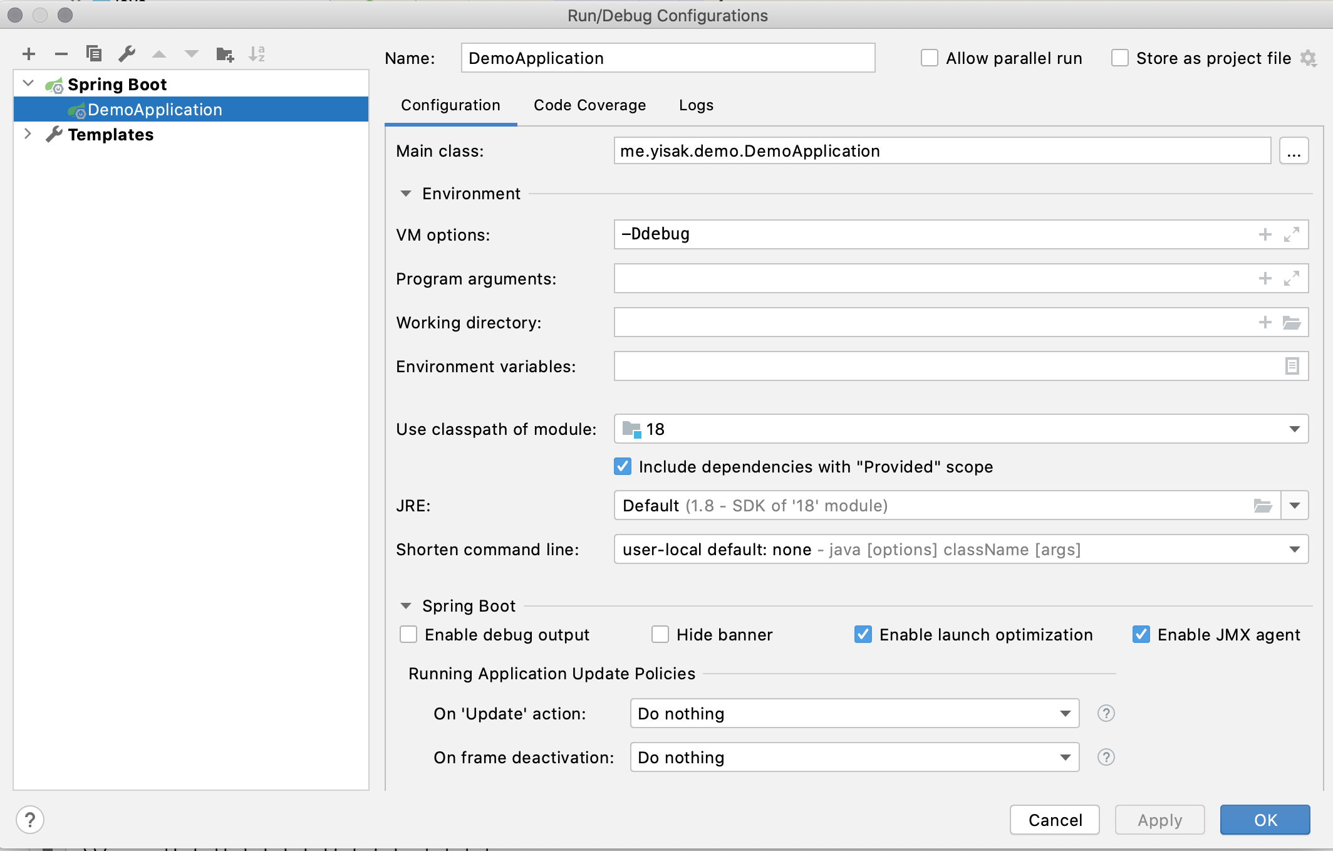
Task: Click the Cancel button
Action: [1055, 820]
